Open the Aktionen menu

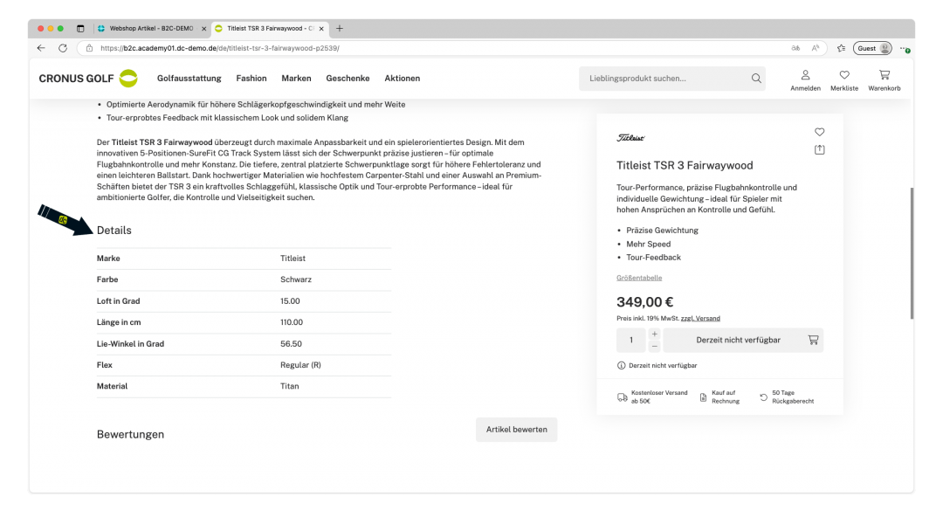pyautogui.click(x=403, y=79)
